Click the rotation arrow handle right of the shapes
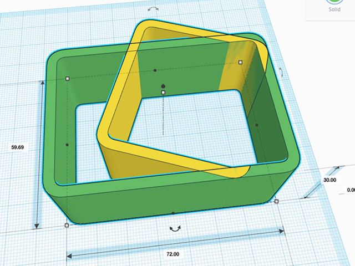355x266 pixels. 281,73
